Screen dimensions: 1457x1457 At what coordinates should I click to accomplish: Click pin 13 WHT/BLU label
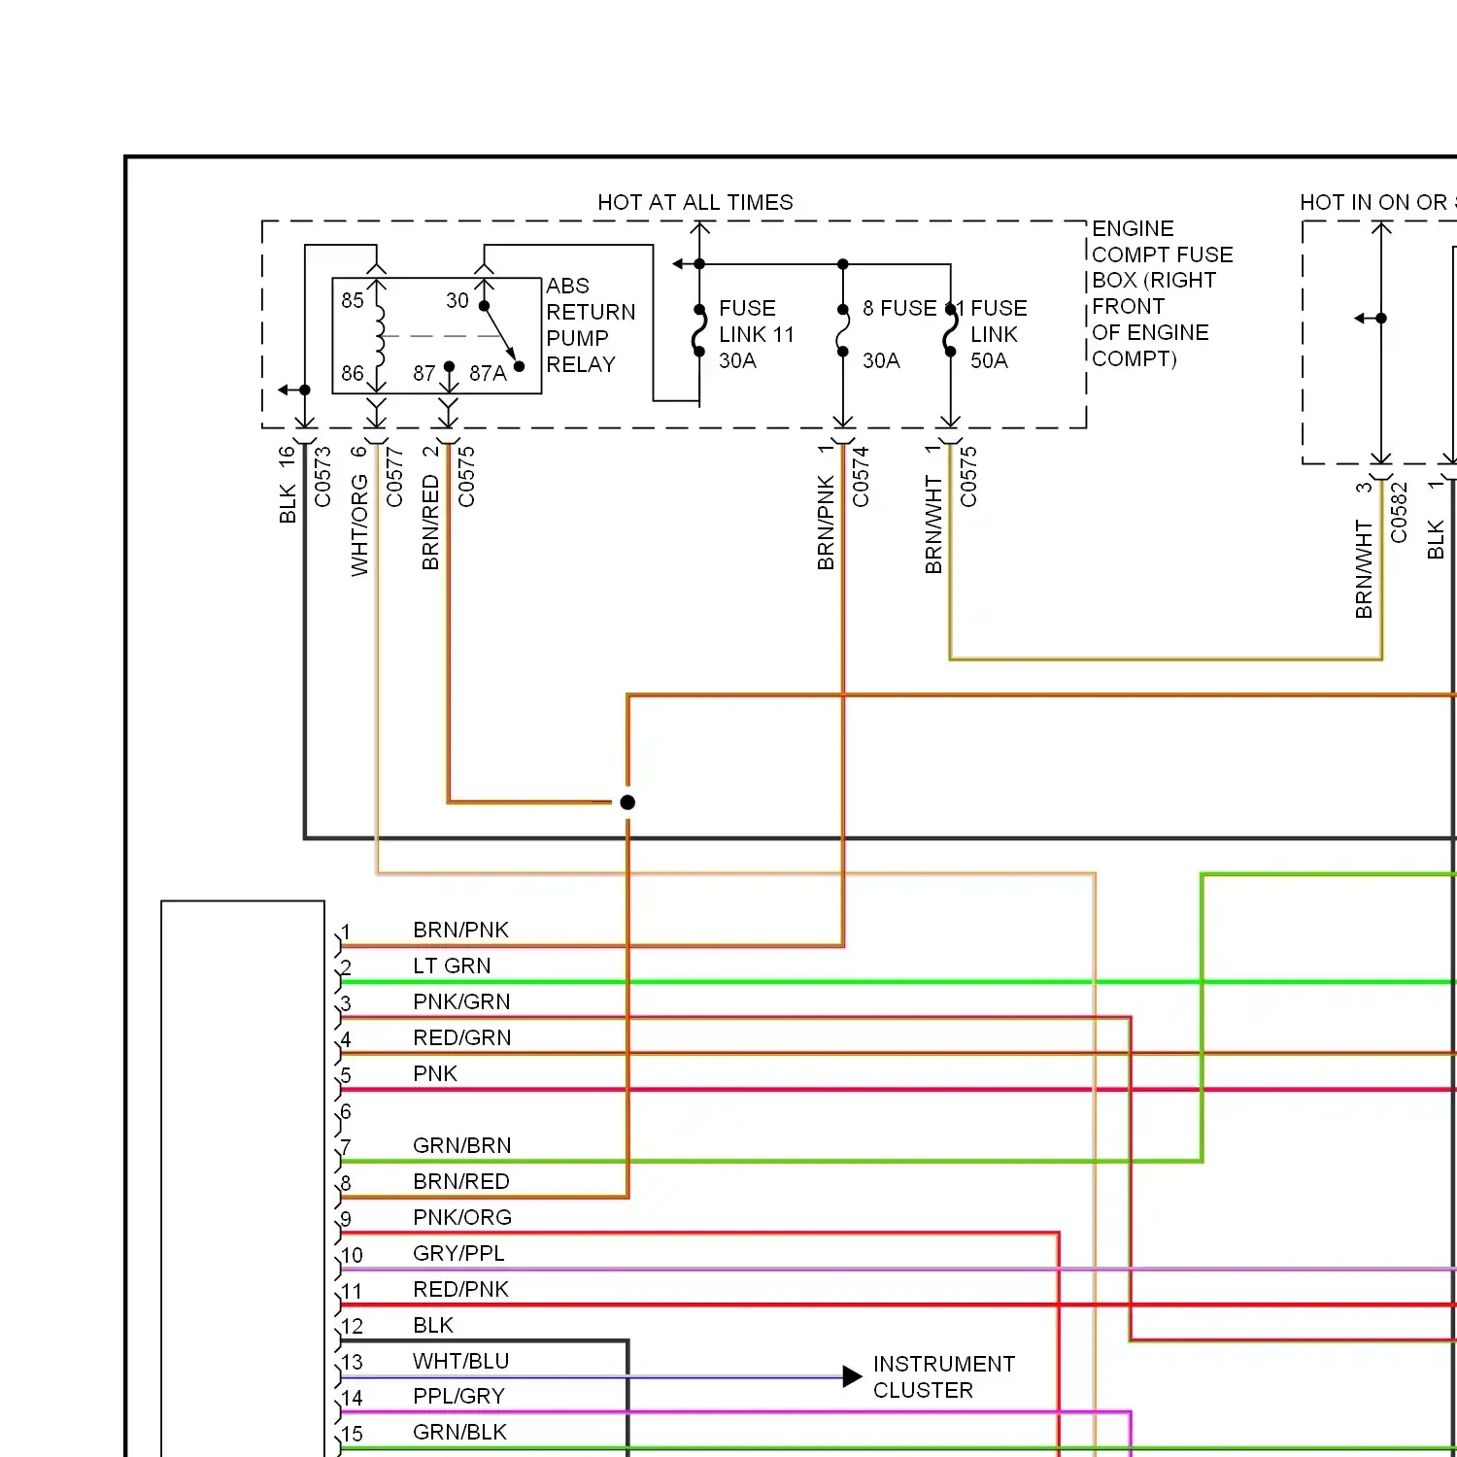tap(460, 1361)
